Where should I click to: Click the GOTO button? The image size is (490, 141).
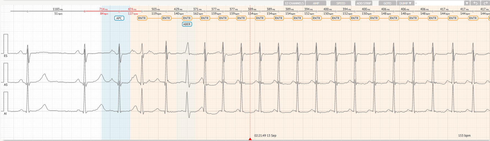387,3
